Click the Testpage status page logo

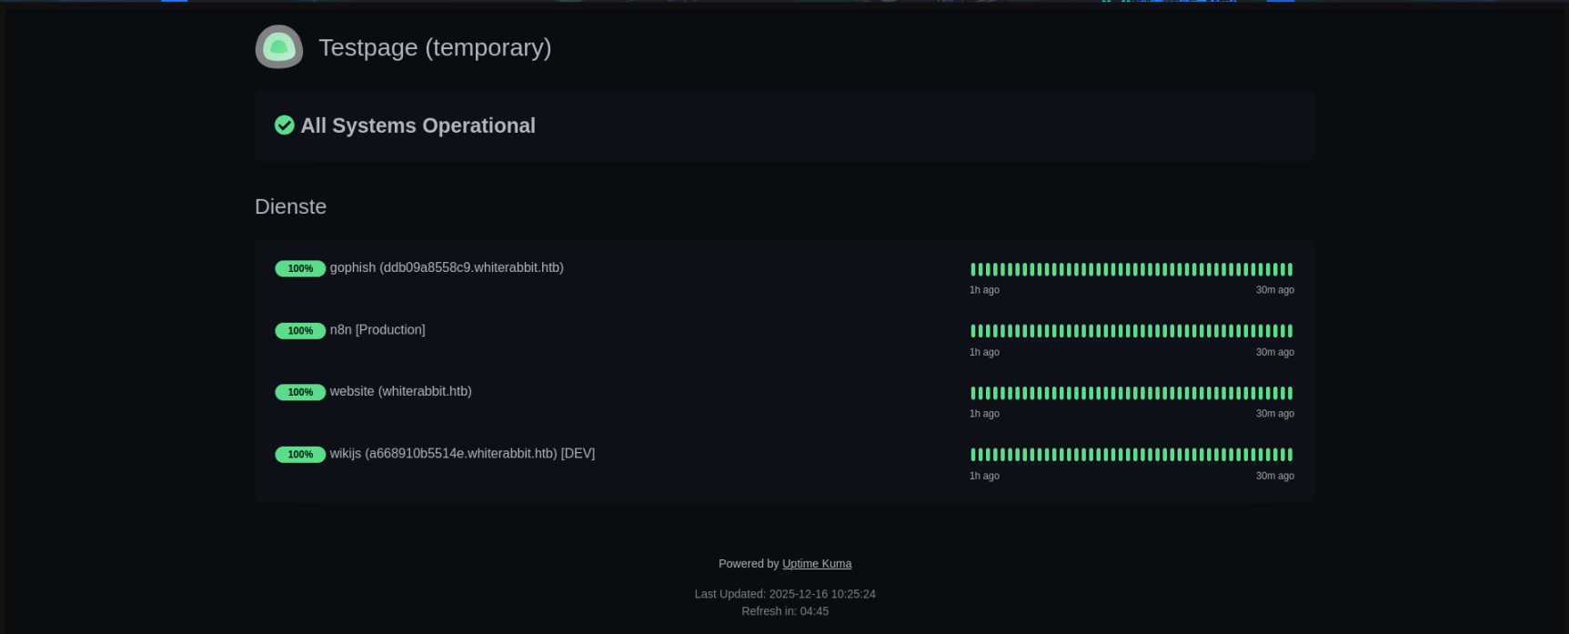tap(278, 47)
